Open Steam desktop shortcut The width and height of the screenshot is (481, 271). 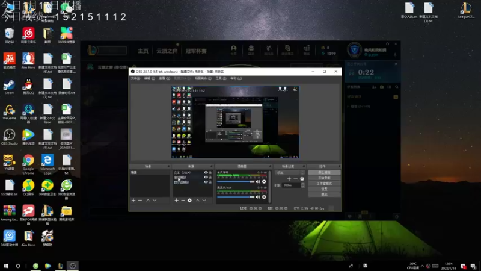point(9,87)
